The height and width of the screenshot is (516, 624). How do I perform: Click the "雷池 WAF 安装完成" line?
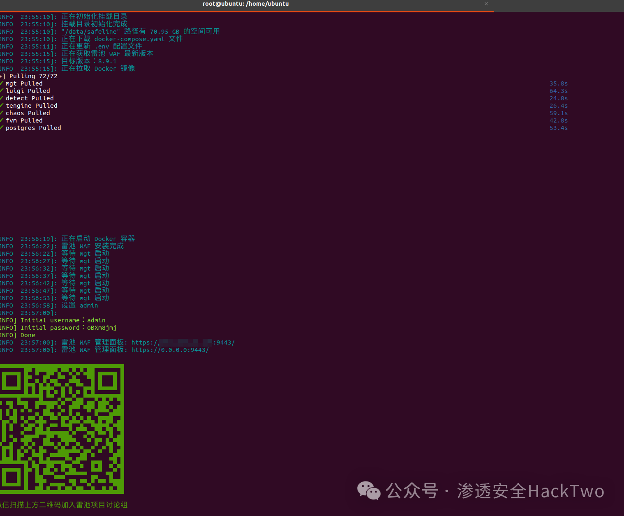pos(62,246)
